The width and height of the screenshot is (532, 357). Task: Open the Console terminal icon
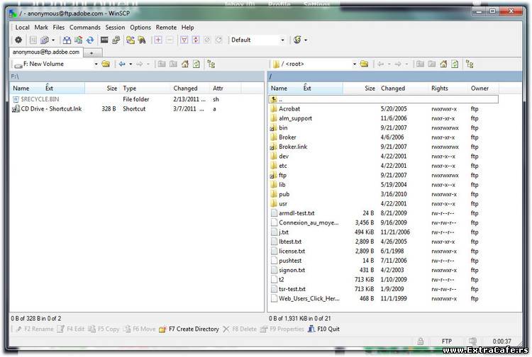pos(104,40)
